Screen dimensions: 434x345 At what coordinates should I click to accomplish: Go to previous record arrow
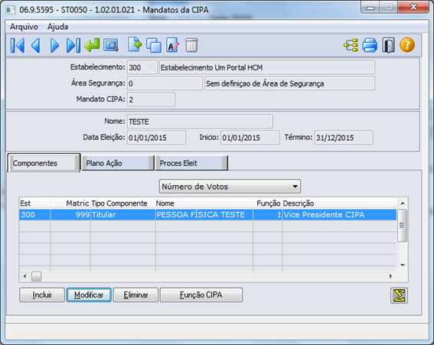[x=36, y=45]
